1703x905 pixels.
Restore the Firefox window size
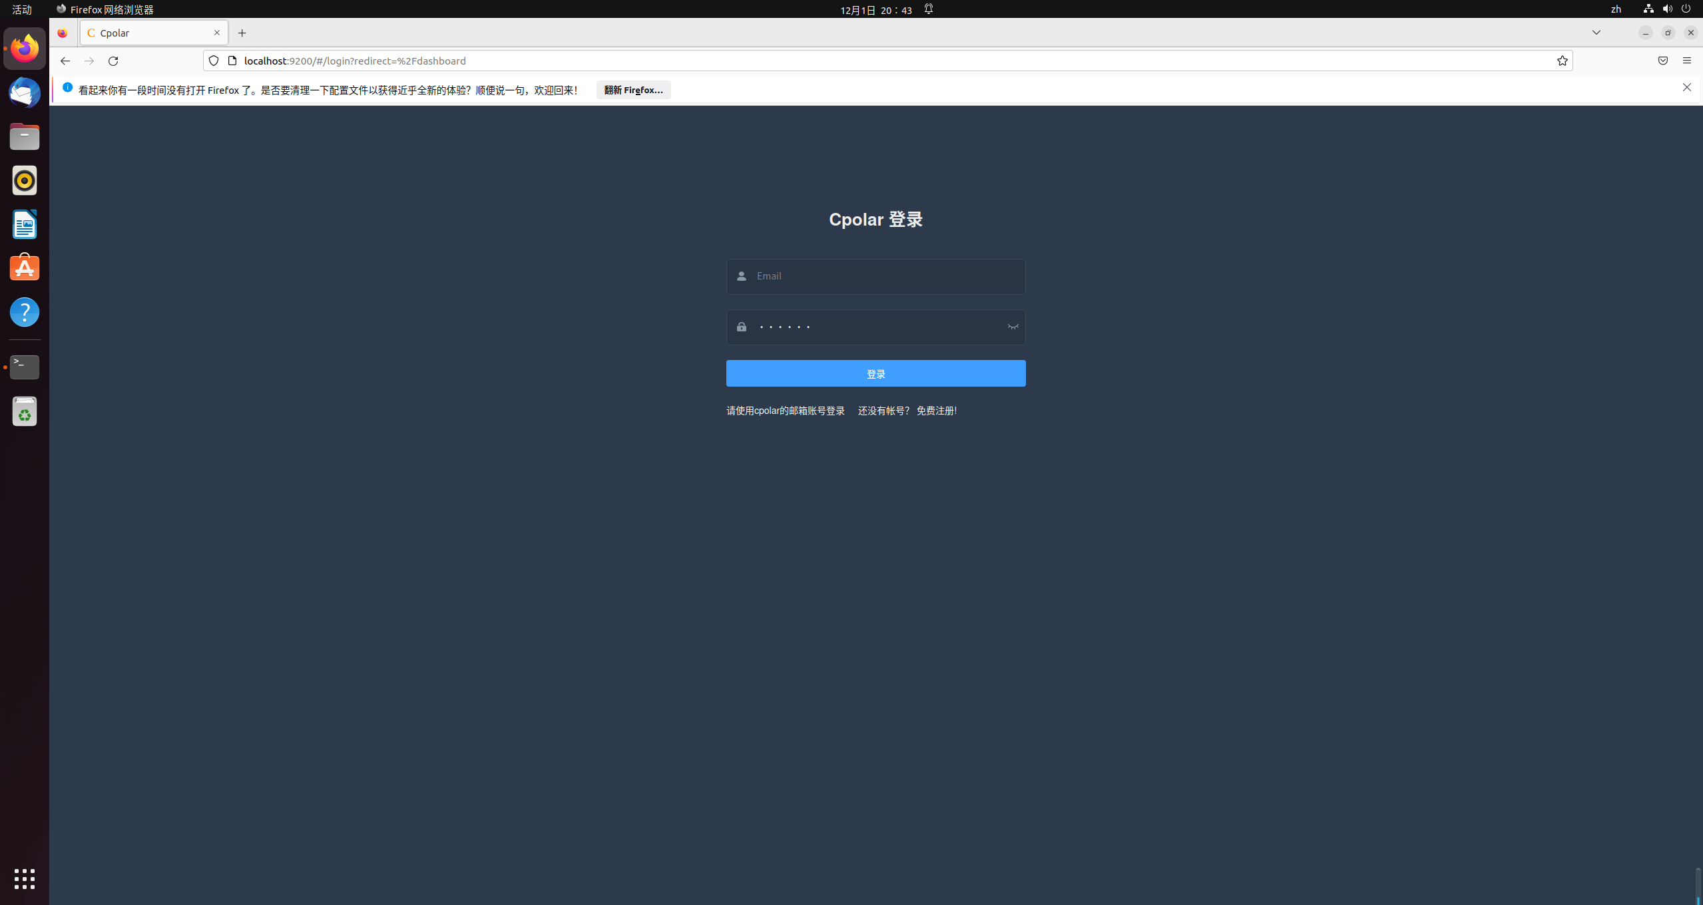click(1667, 33)
